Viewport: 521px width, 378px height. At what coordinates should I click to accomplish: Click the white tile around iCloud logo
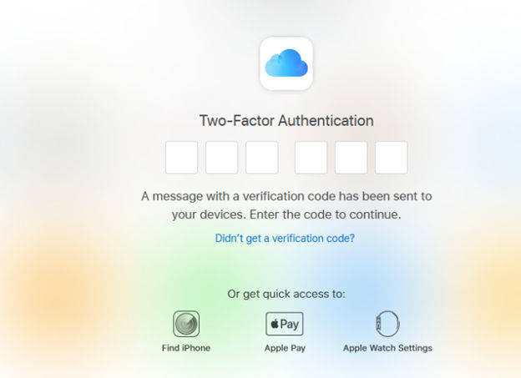[286, 63]
